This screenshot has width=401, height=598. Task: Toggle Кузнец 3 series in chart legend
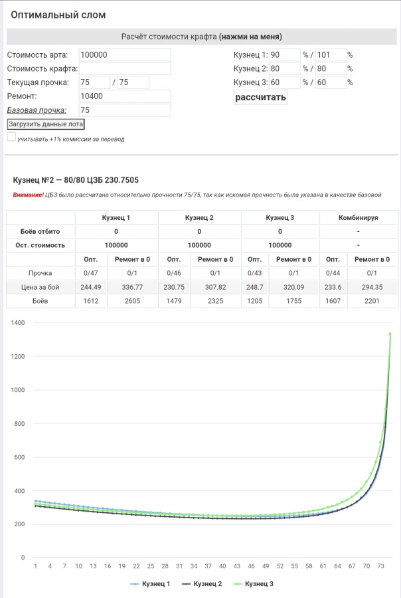click(253, 583)
